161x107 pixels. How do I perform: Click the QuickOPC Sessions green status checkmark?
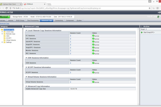pyautogui.click(x=93, y=41)
